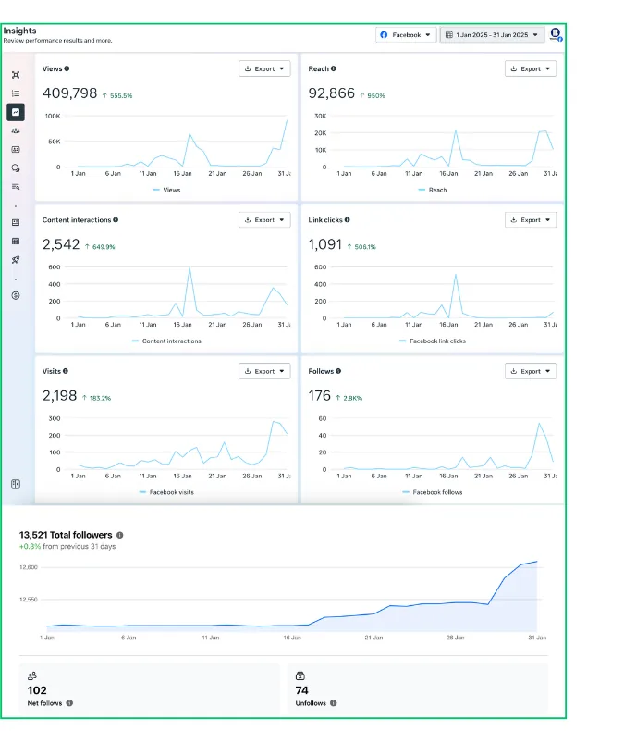Toggle the Content interactions legend item
Image resolution: width=624 pixels, height=731 pixels.
tap(166, 341)
